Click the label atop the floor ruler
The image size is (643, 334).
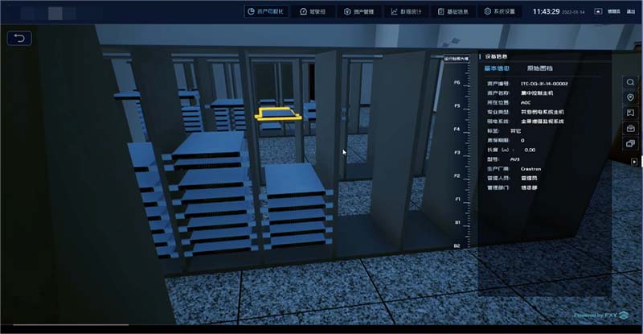457,58
